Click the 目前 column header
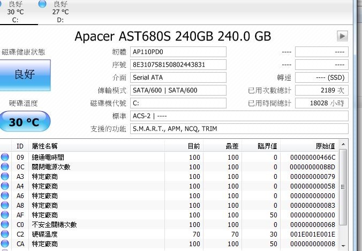The width and height of the screenshot is (362, 251). (x=184, y=146)
